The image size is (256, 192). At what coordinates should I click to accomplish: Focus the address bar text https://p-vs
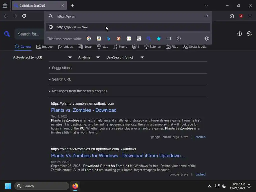point(66,16)
